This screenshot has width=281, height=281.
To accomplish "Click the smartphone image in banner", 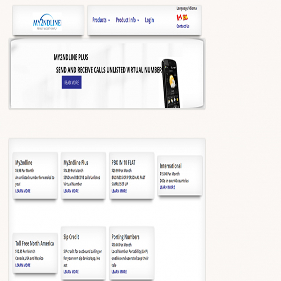I will pyautogui.click(x=170, y=83).
